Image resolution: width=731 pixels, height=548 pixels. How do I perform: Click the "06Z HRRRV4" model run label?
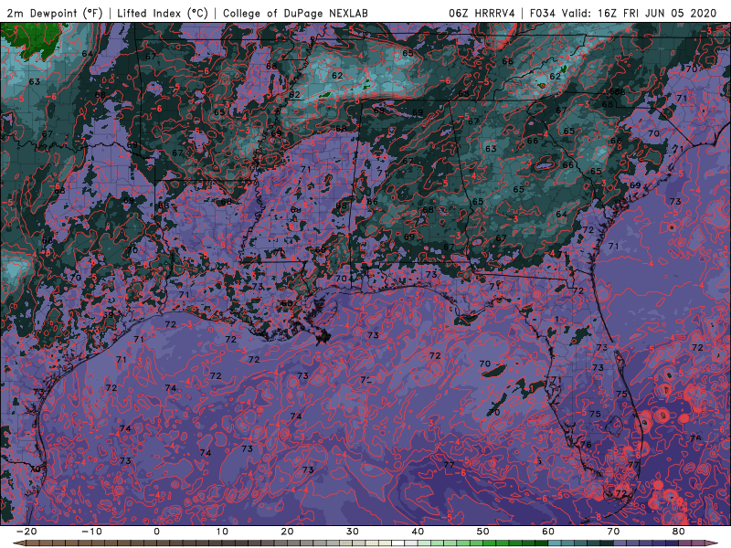click(482, 13)
